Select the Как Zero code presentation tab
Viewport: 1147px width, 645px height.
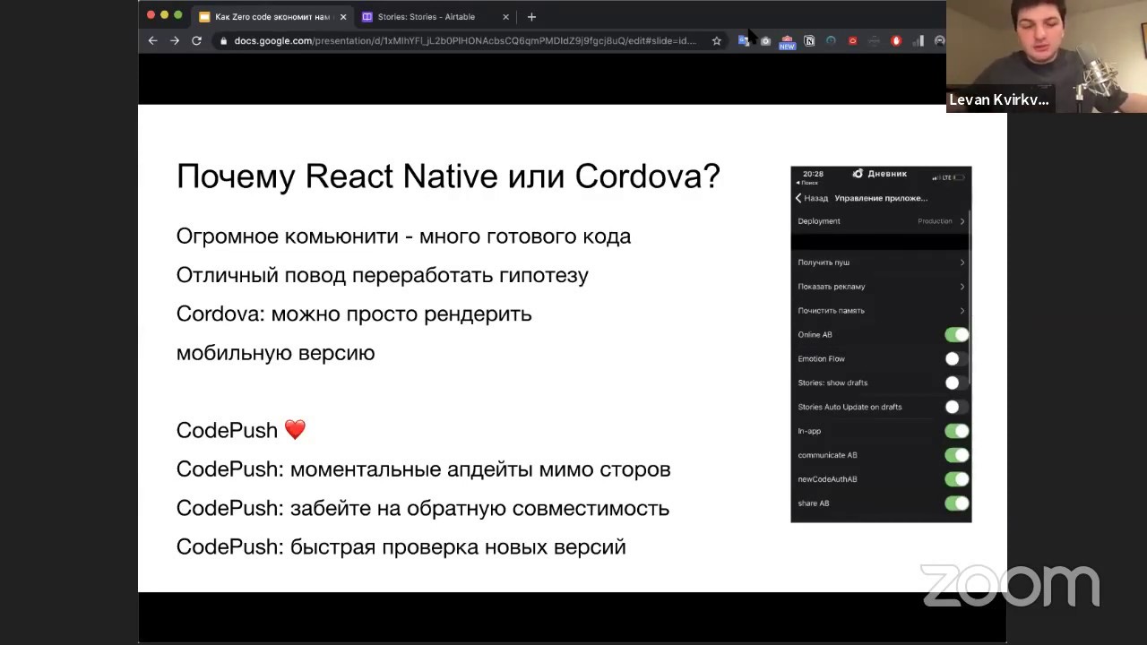tap(272, 16)
